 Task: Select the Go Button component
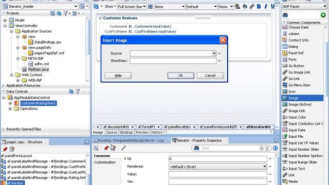point(296,66)
